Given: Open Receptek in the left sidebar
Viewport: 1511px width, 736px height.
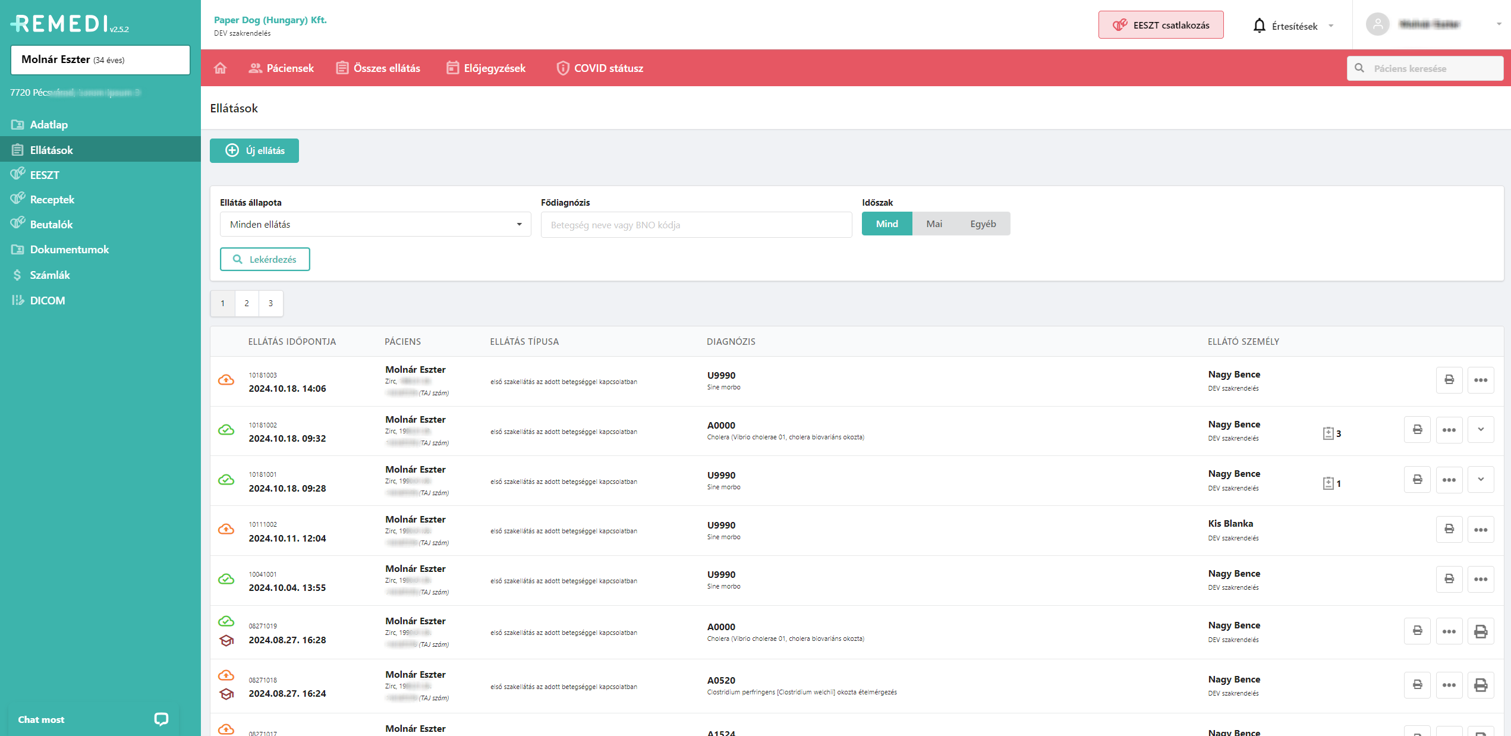Looking at the screenshot, I should (52, 200).
